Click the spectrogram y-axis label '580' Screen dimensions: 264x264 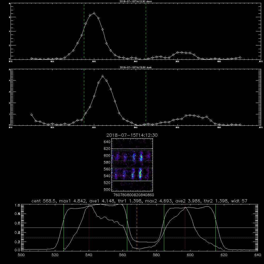pyautogui.click(x=107, y=162)
